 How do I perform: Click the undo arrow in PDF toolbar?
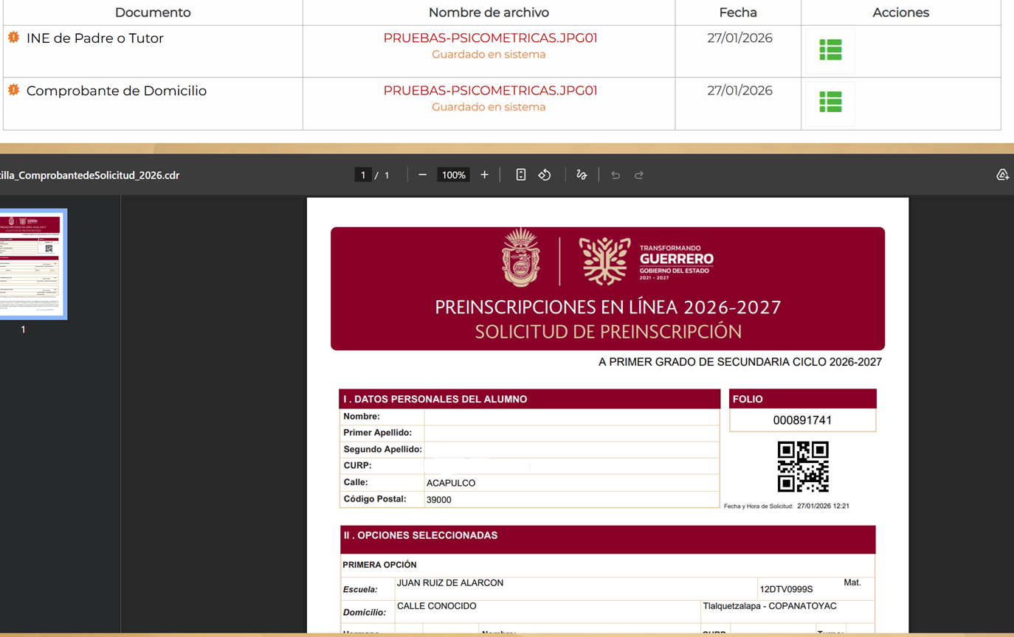coord(615,175)
